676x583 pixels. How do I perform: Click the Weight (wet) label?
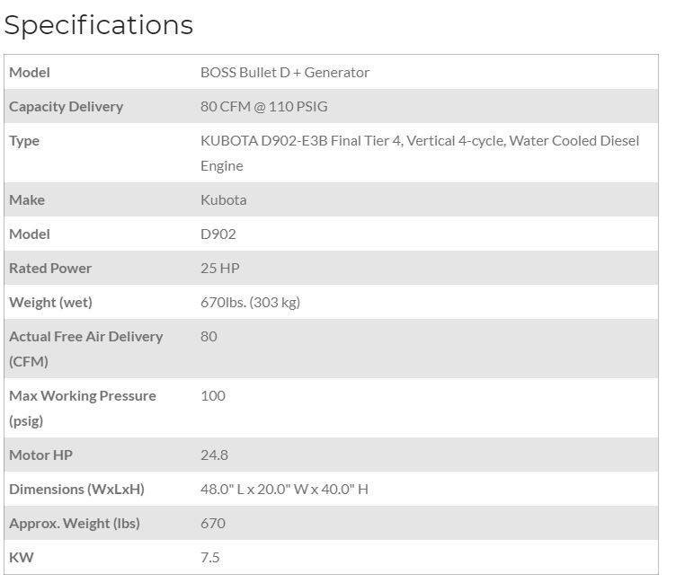click(x=50, y=302)
